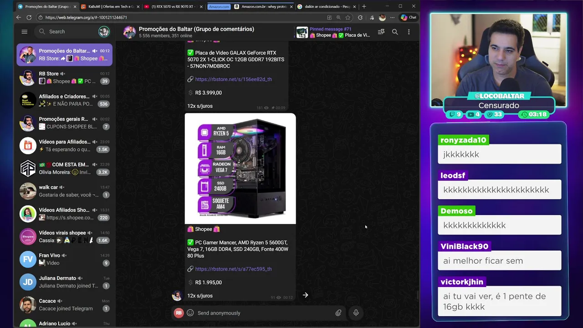The height and width of the screenshot is (328, 583).
Task: Open the Fran Vivo chat
Action: [x=65, y=259]
